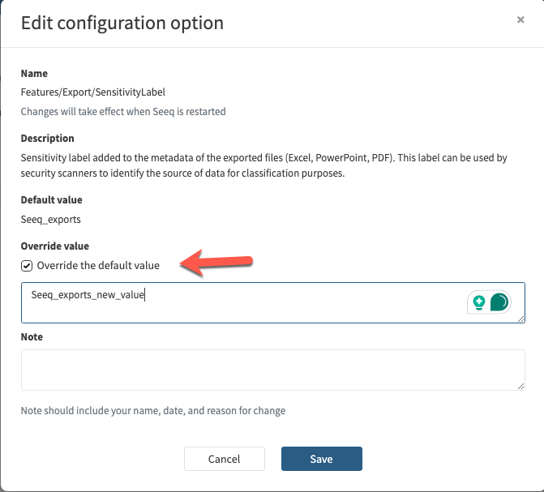Click the "Edit configuration option" dialog title
The width and height of the screenshot is (544, 492).
pyautogui.click(x=122, y=22)
